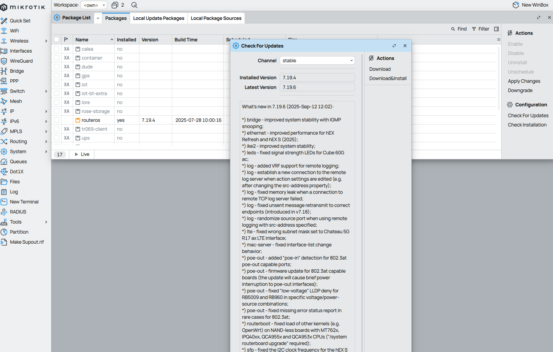The height and width of the screenshot is (352, 553).
Task: Click Downgrade action
Action: click(520, 91)
